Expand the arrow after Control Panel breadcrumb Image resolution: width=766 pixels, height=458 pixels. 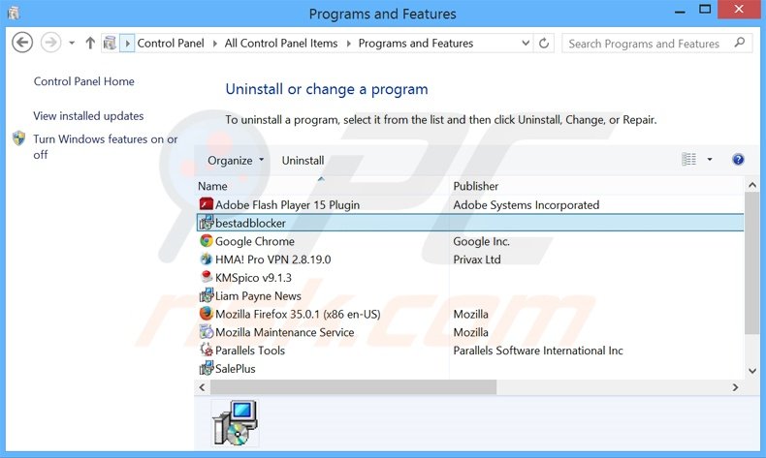[x=214, y=44]
